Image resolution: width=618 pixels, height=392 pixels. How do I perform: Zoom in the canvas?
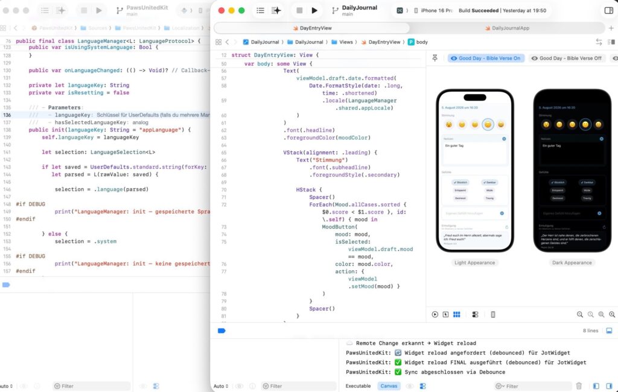click(x=612, y=314)
